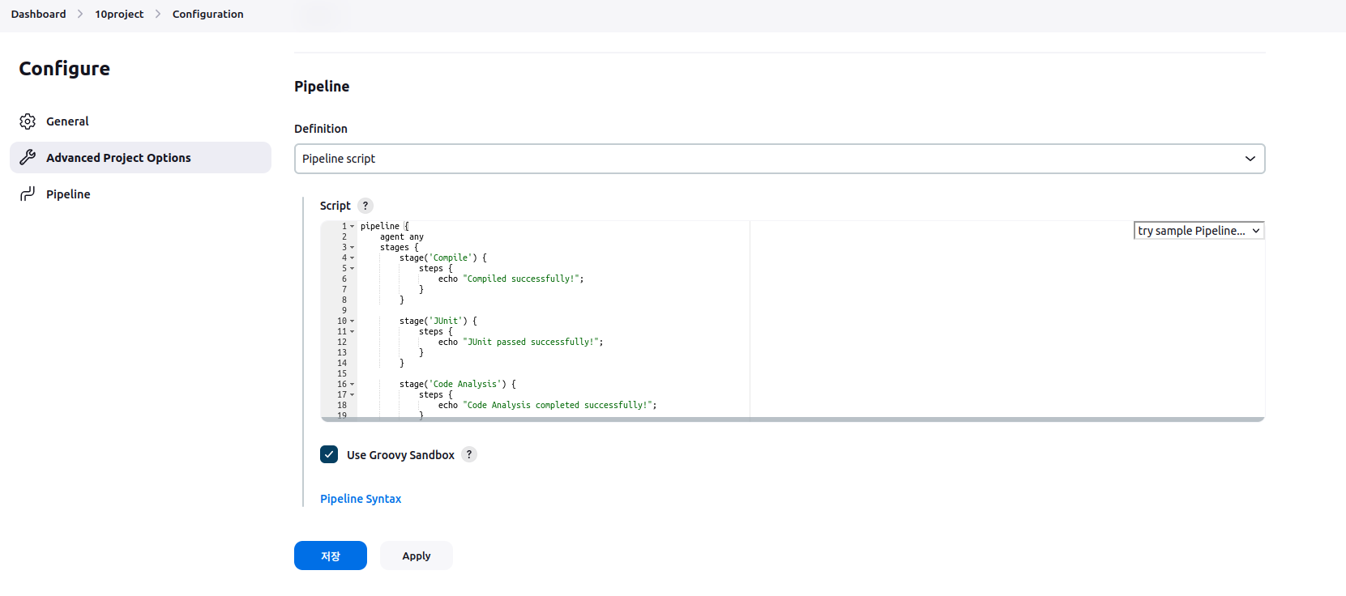1346x596 pixels.
Task: Collapse the fold arrow on line 17
Action: click(x=352, y=395)
